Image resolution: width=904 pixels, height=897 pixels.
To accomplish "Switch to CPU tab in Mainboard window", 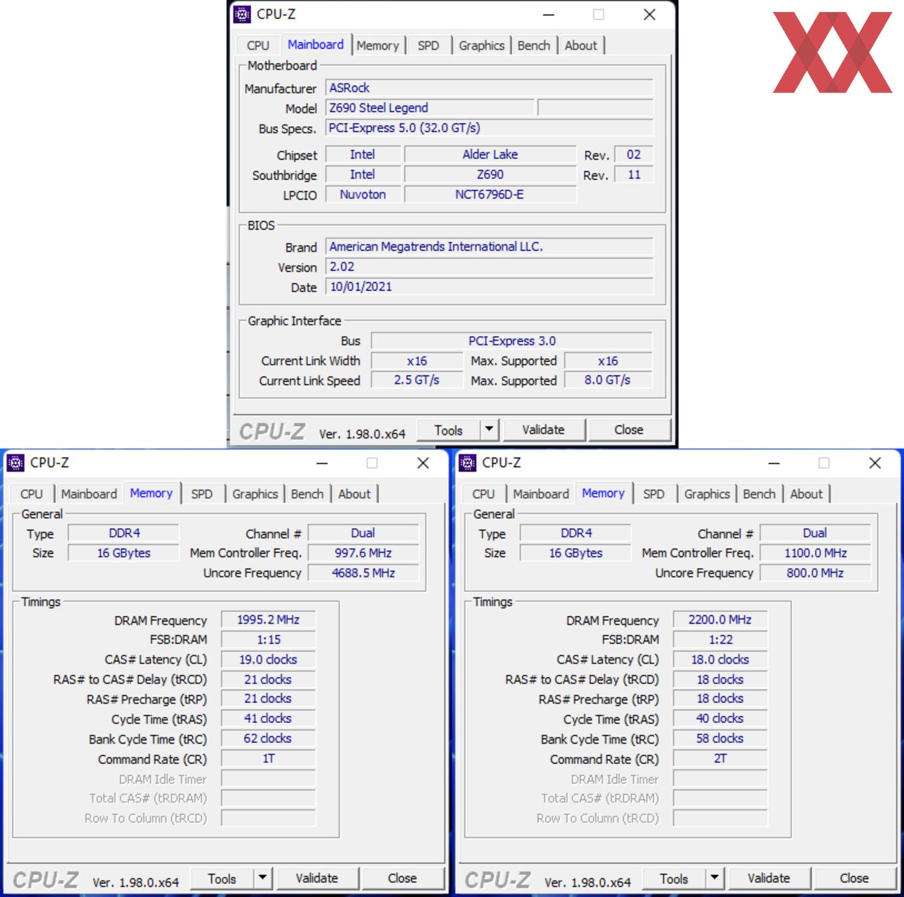I will click(x=258, y=45).
